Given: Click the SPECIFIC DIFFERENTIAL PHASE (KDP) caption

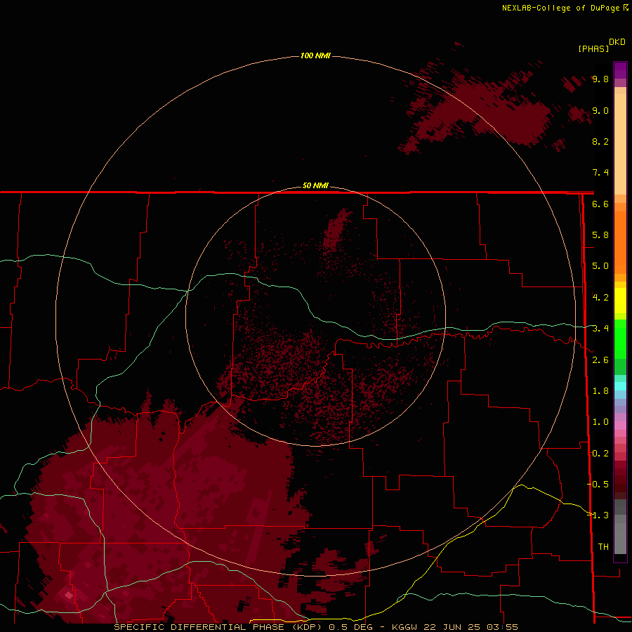Looking at the screenshot, I should pos(218,627).
